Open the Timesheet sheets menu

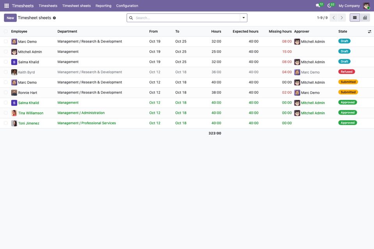point(76,6)
